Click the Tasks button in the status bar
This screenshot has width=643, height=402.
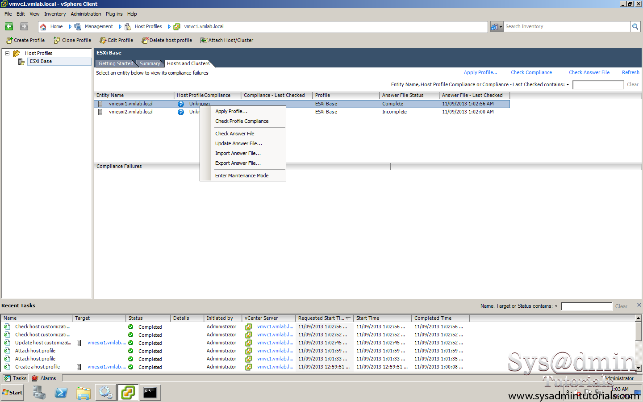pyautogui.click(x=16, y=378)
